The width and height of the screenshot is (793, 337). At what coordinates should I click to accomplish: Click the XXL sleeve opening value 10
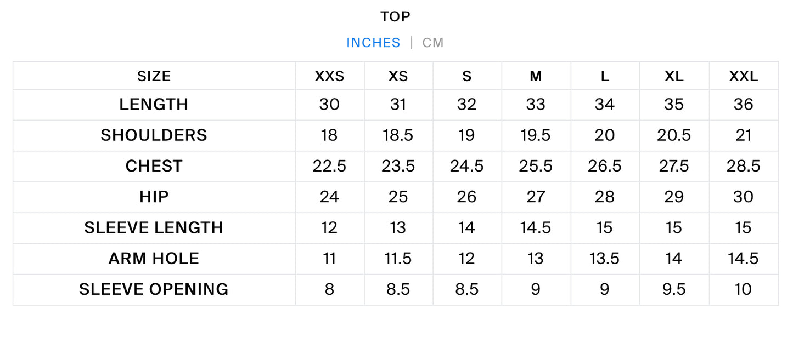(744, 289)
